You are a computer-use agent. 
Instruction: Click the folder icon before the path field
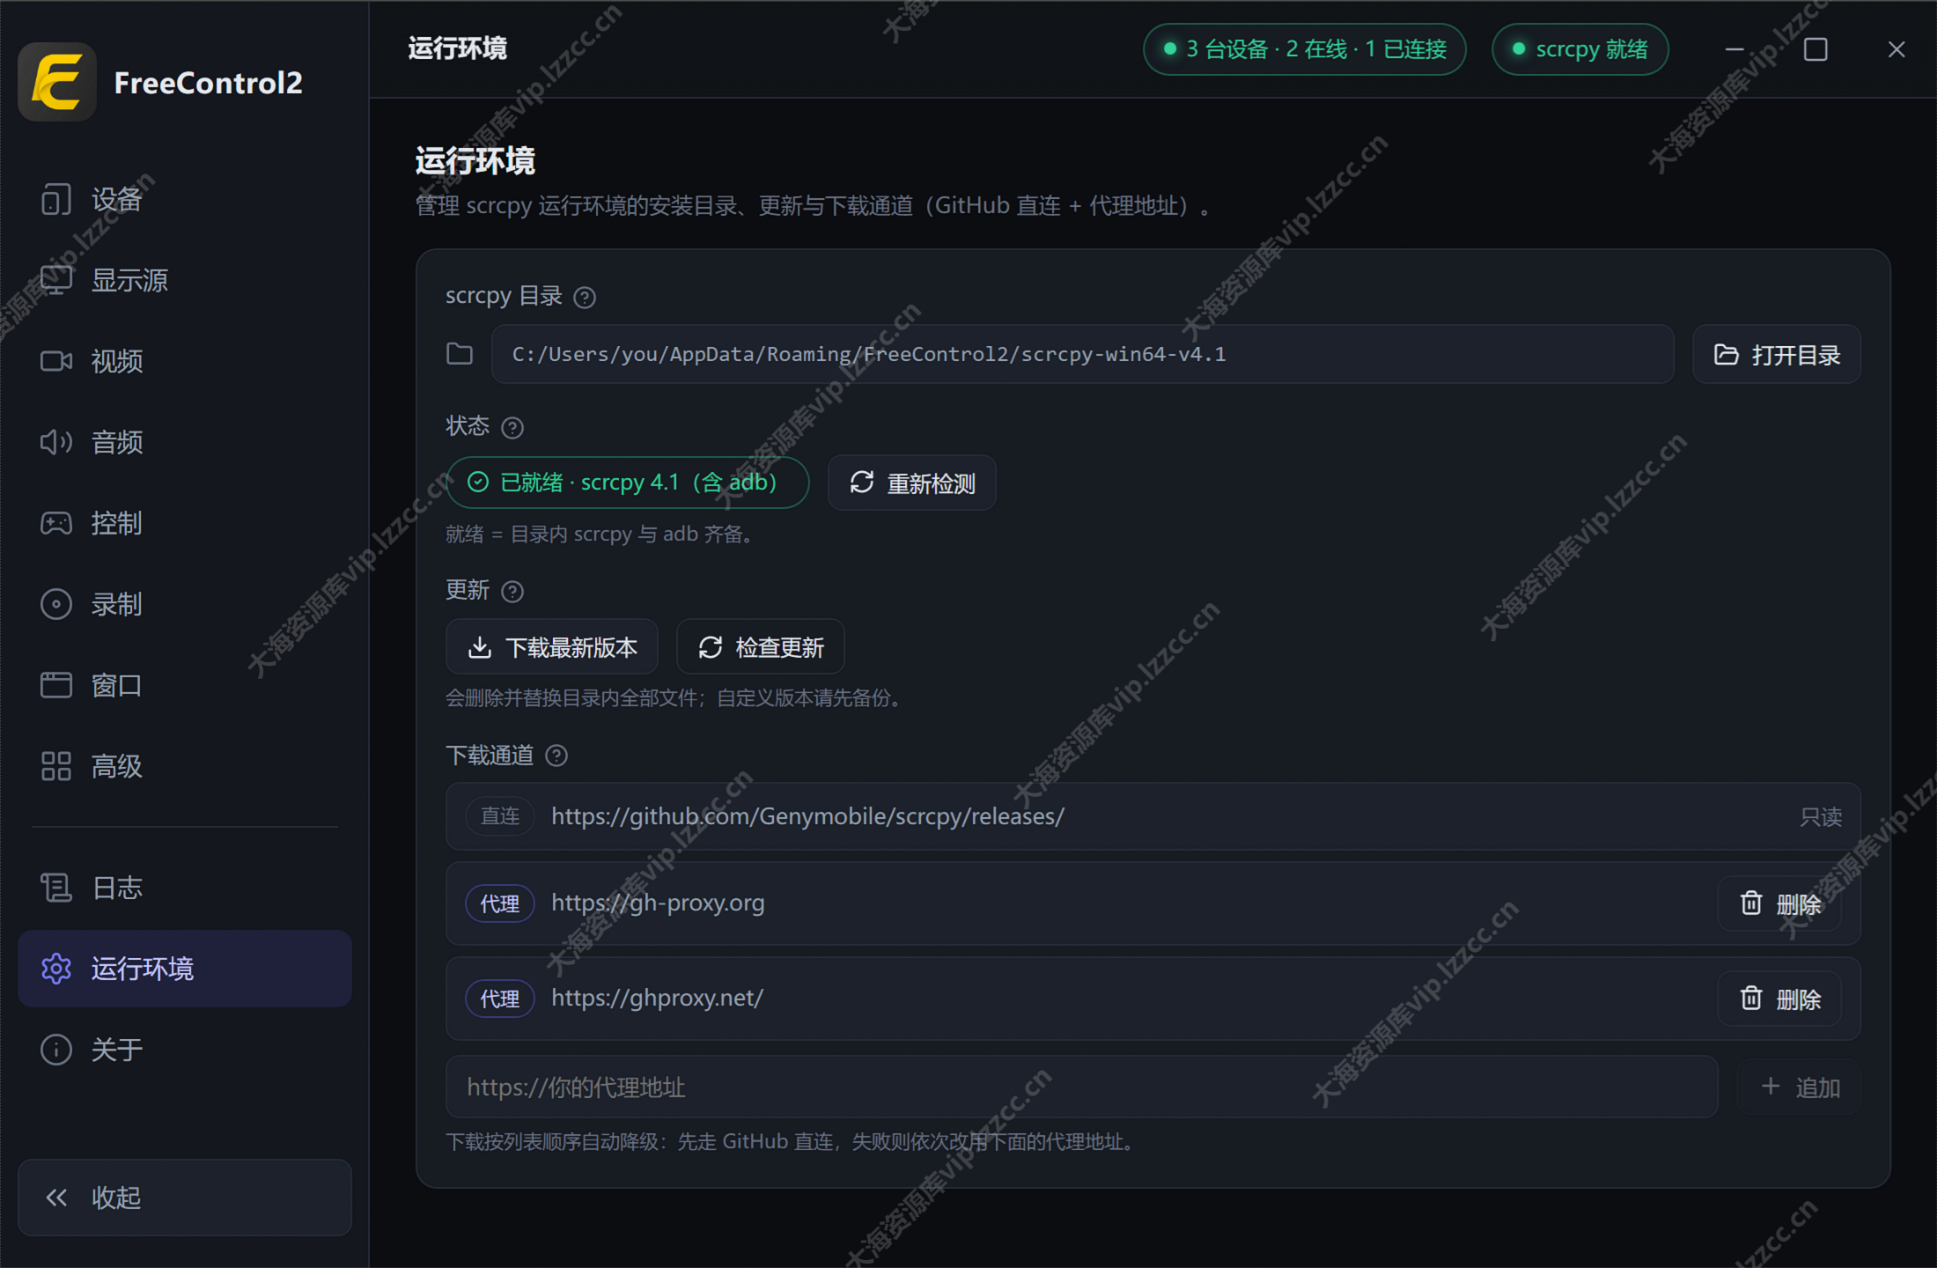(x=460, y=354)
